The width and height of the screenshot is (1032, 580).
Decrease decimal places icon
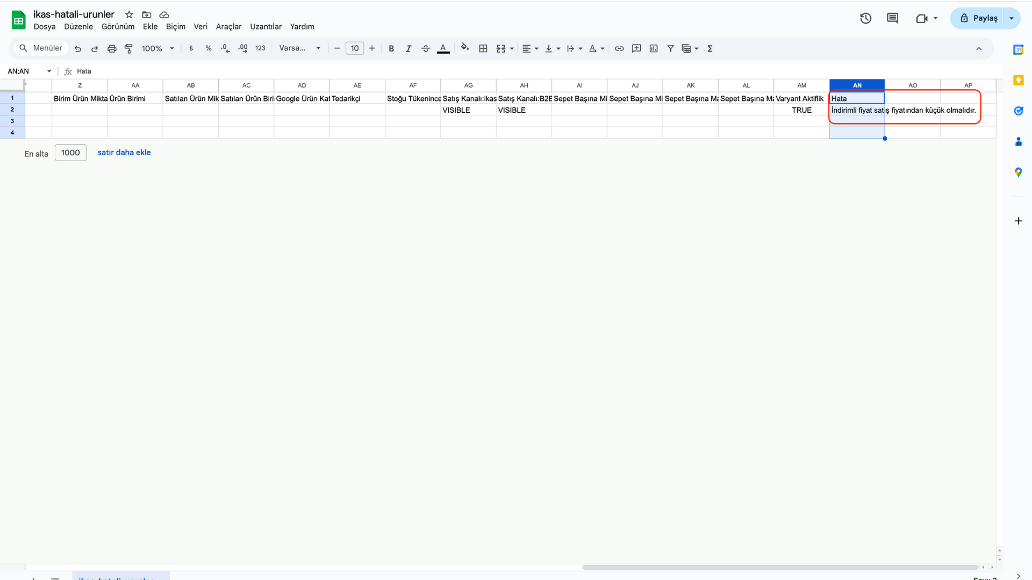[x=226, y=48]
